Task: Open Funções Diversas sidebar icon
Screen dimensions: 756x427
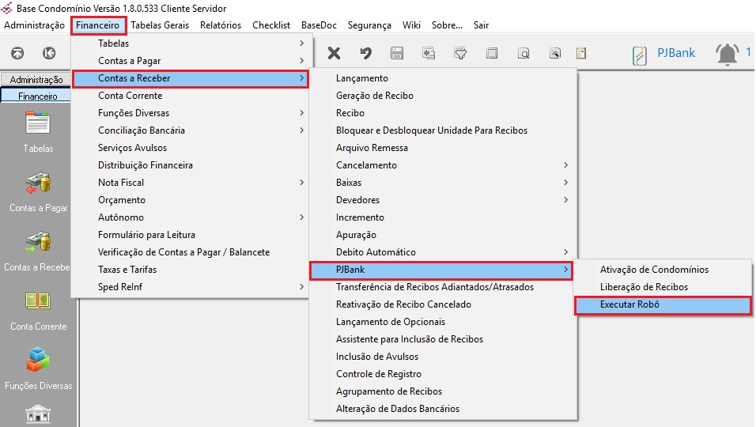Action: tap(38, 369)
